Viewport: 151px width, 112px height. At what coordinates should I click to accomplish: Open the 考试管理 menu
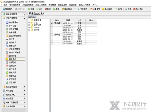pyautogui.click(x=52, y=5)
